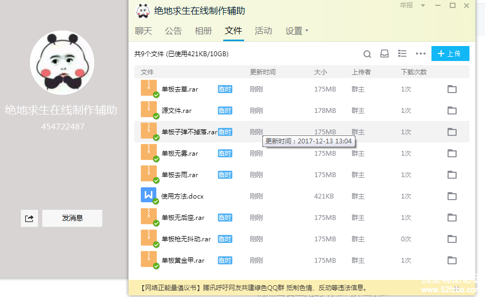Click file name 单板去草.rar
Viewport: 485px width, 297px height.
(x=180, y=89)
